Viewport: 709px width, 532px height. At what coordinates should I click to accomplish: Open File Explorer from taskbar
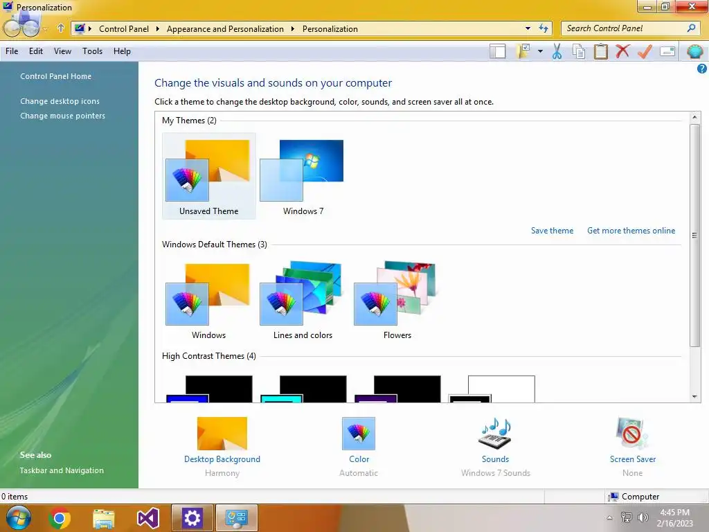pyautogui.click(x=104, y=518)
